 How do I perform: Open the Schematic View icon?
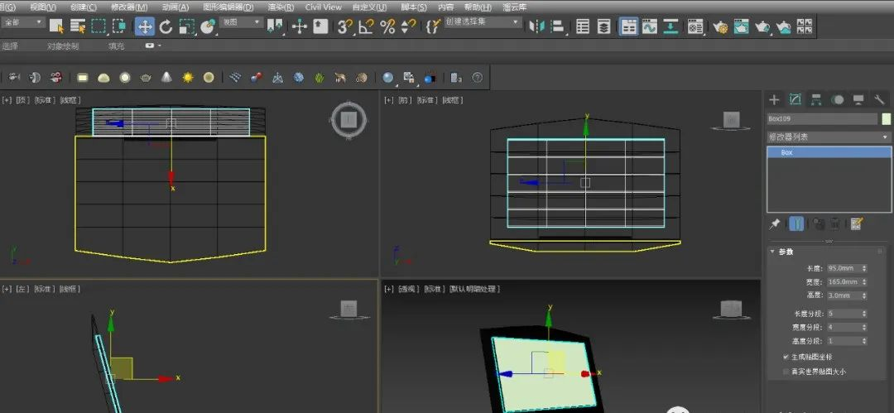[670, 26]
